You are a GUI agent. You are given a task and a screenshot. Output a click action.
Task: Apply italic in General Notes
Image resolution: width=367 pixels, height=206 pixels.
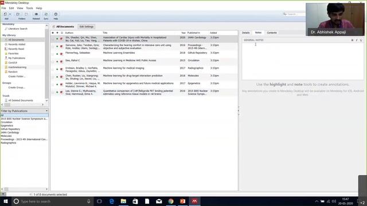[x=357, y=40]
